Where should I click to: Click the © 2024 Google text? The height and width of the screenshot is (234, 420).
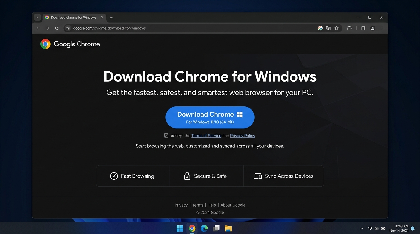click(210, 212)
